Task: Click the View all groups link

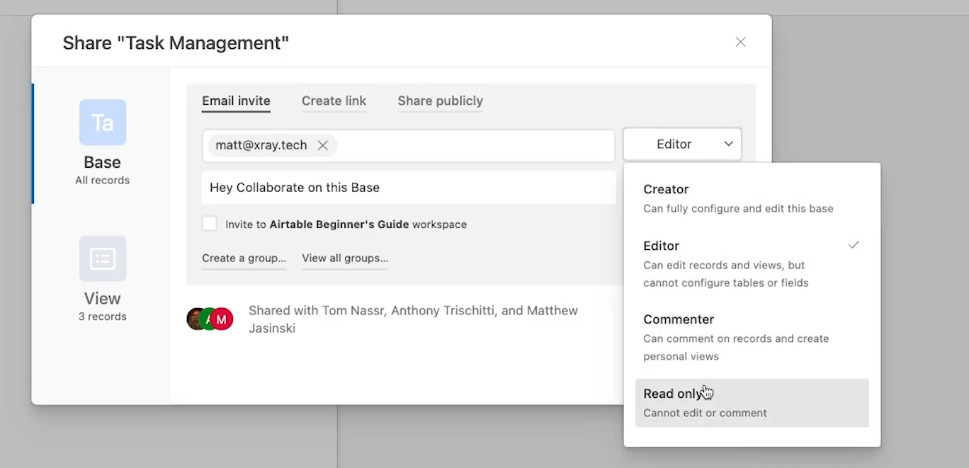Action: [x=345, y=258]
